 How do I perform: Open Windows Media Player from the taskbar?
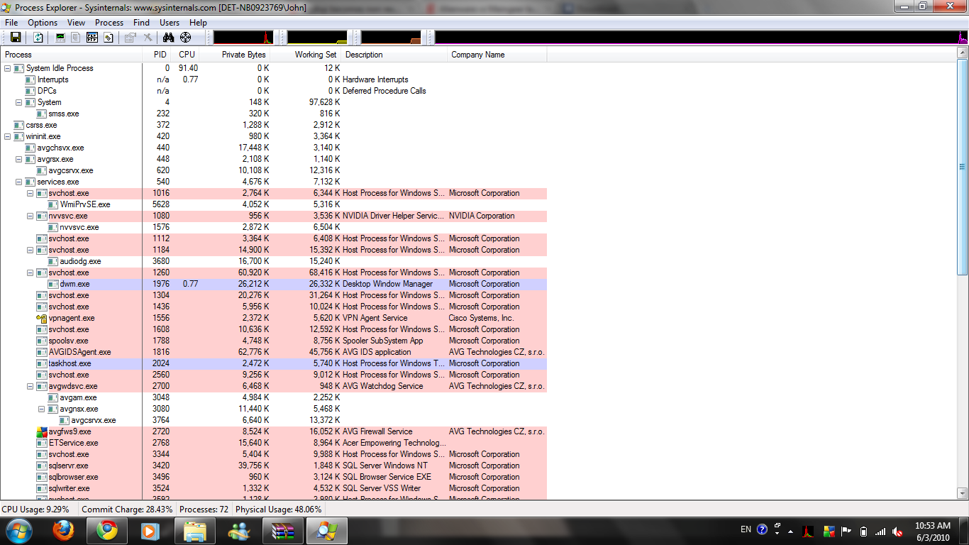point(150,530)
